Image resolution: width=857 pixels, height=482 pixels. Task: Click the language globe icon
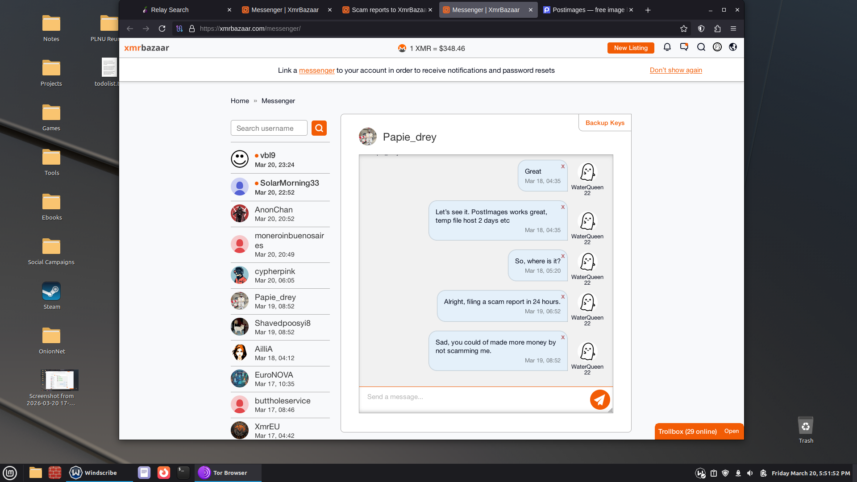point(733,47)
